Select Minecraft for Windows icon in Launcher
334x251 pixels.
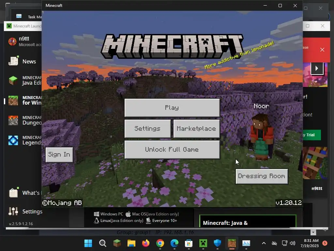point(13,100)
